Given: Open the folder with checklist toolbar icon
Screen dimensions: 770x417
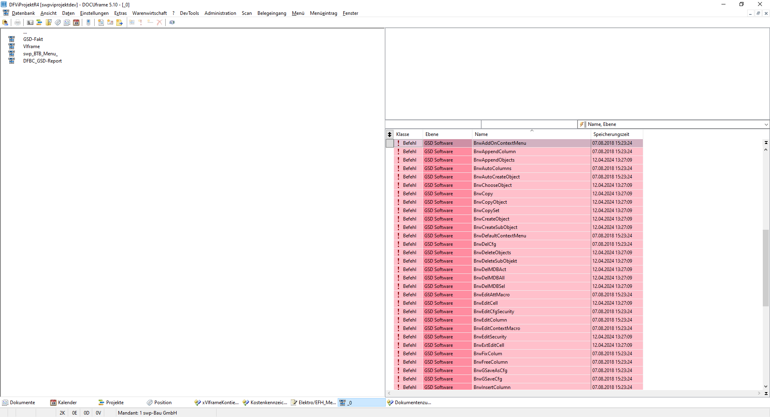Looking at the screenshot, I should coord(49,22).
